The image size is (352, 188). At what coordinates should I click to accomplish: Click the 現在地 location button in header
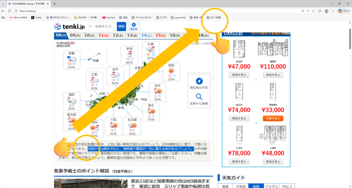[x=134, y=26]
